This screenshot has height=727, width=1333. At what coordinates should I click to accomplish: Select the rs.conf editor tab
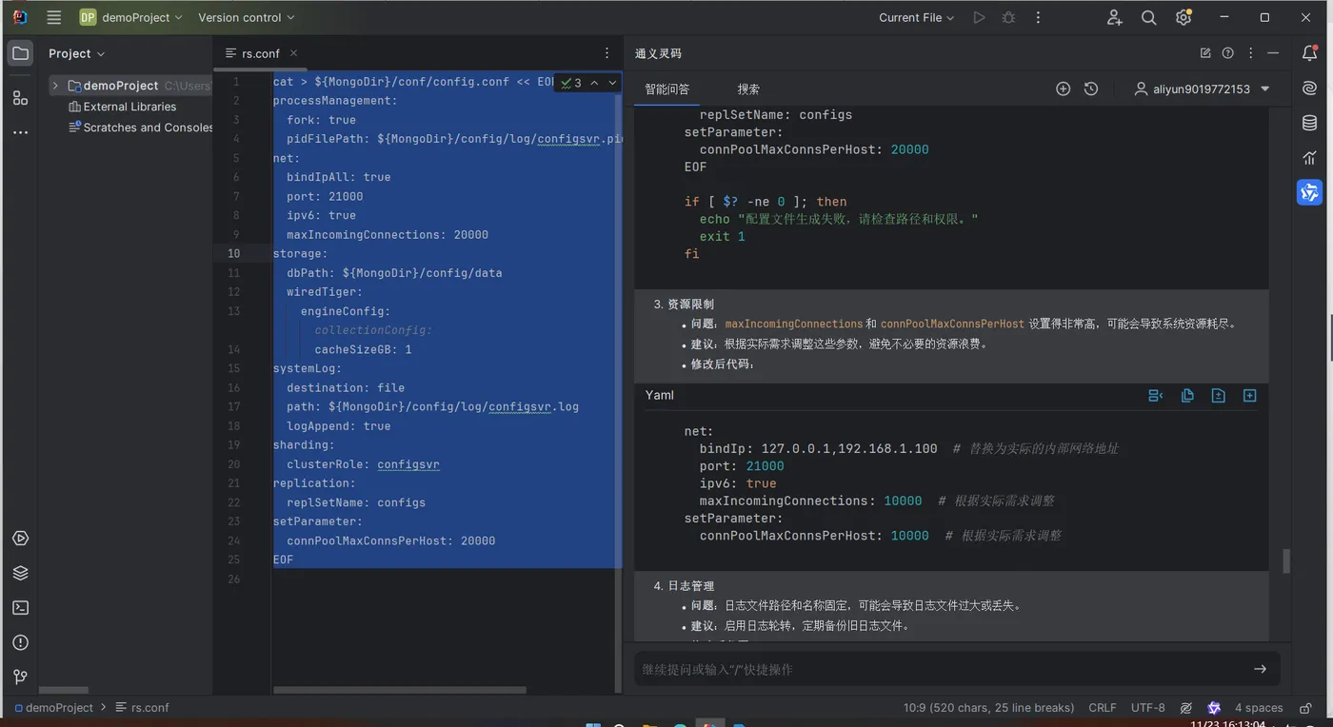(259, 53)
